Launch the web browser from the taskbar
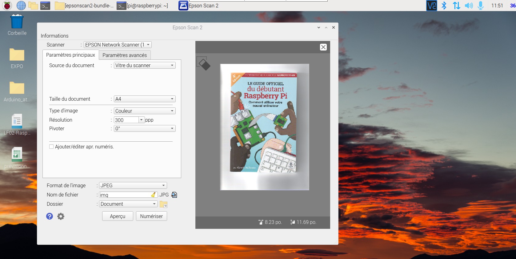Screen dimensions: 516x259 pos(21,6)
